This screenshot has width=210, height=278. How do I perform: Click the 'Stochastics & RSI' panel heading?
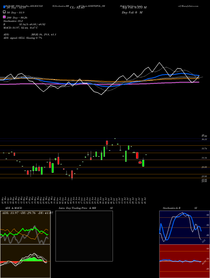coord(180,208)
